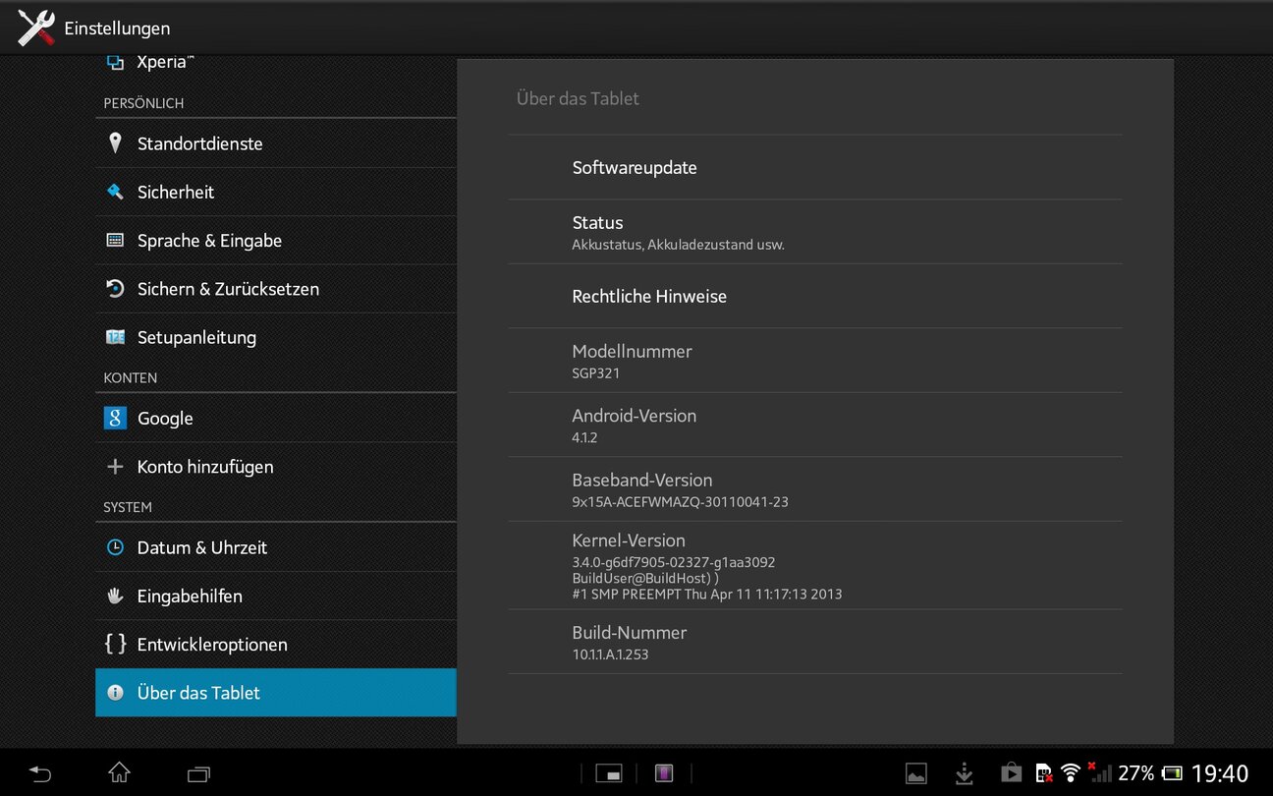Click the Einstellungen wrench icon
The image size is (1273, 796).
click(x=36, y=28)
